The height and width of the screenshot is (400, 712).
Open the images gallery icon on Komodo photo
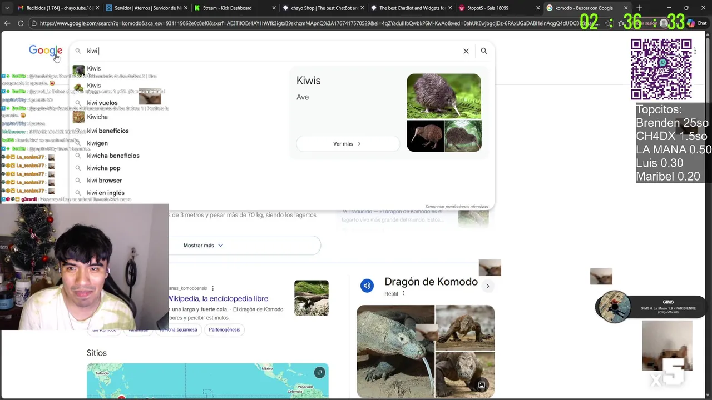pyautogui.click(x=482, y=385)
